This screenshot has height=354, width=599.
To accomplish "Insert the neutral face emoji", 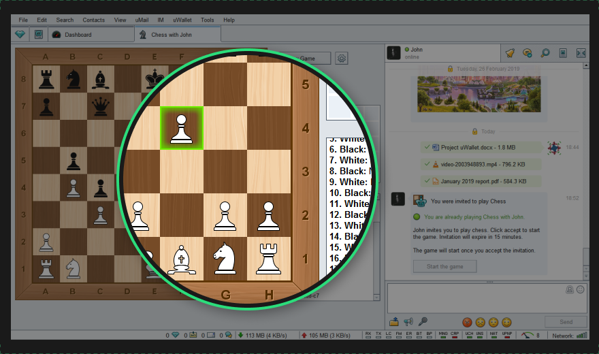I will (493, 322).
